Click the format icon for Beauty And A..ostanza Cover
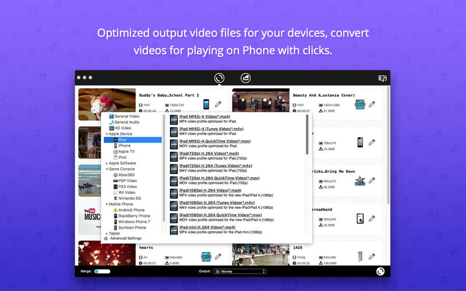Viewport: 466px width, 291px height. point(360,104)
